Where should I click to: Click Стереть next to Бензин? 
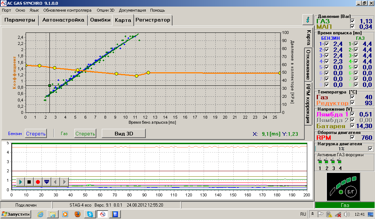pyautogui.click(x=36, y=134)
